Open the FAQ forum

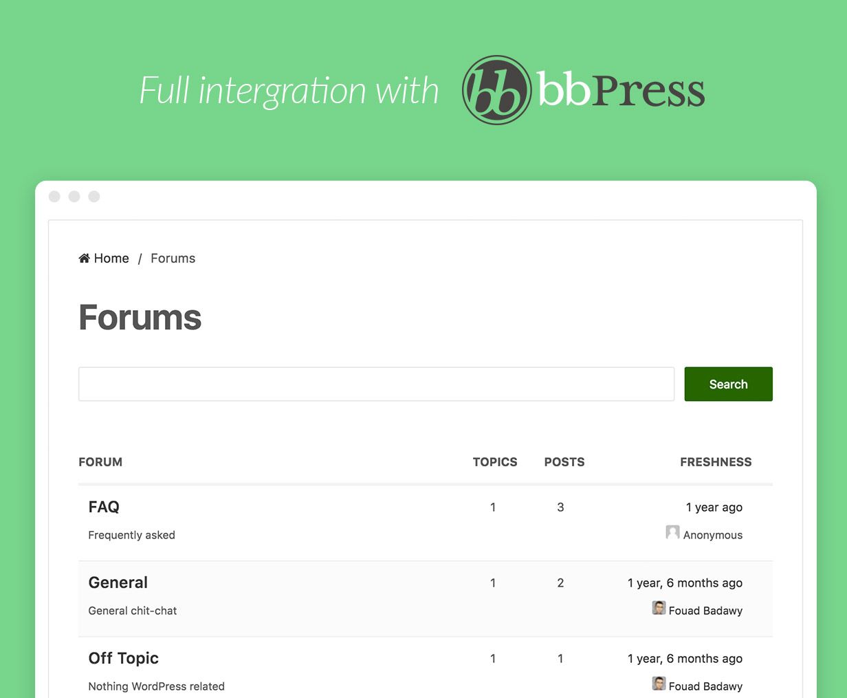tap(104, 507)
